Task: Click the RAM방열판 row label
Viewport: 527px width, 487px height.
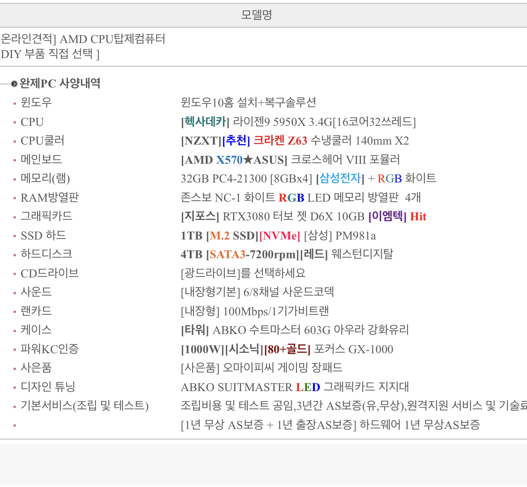Action: click(x=49, y=197)
